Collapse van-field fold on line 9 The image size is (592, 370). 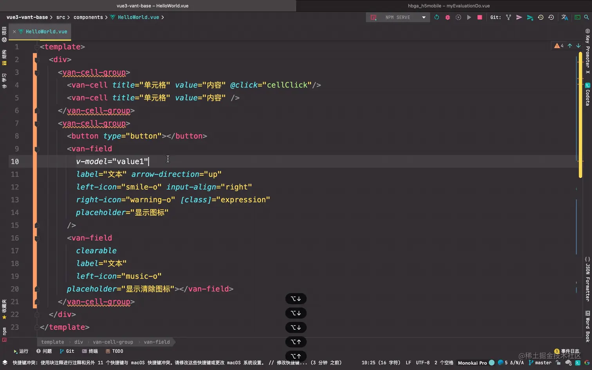[x=37, y=149]
